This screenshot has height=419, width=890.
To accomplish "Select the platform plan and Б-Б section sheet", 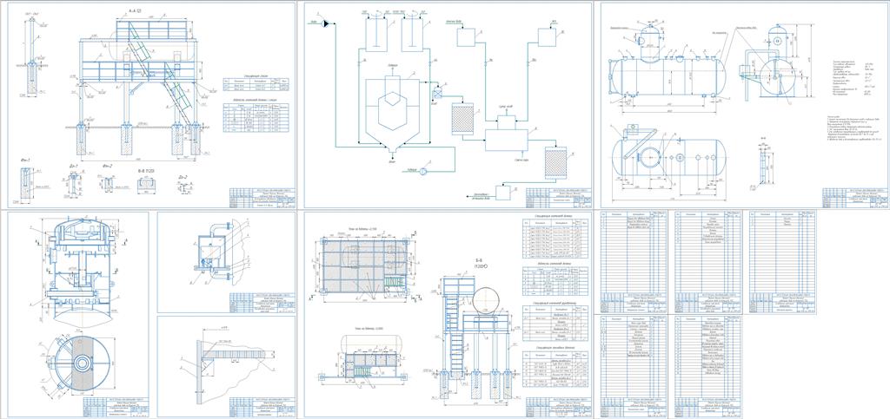I will [448, 316].
